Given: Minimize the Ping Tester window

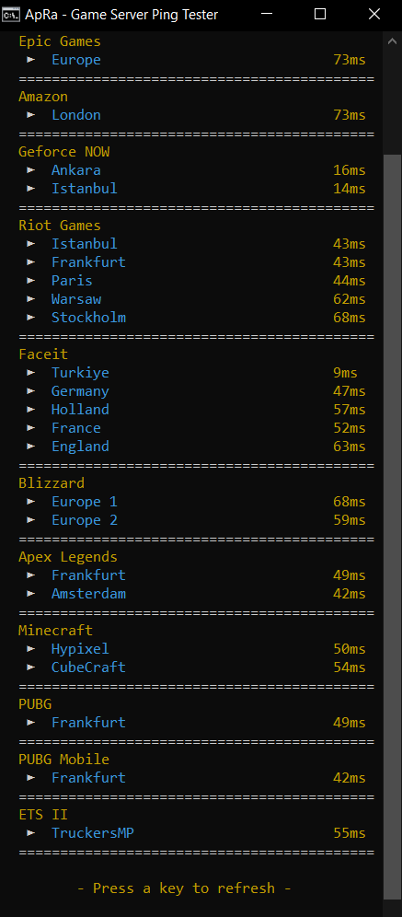Looking at the screenshot, I should [x=266, y=15].
